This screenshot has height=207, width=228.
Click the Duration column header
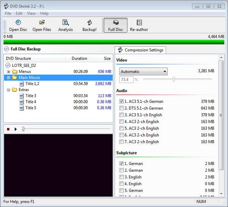click(x=77, y=58)
